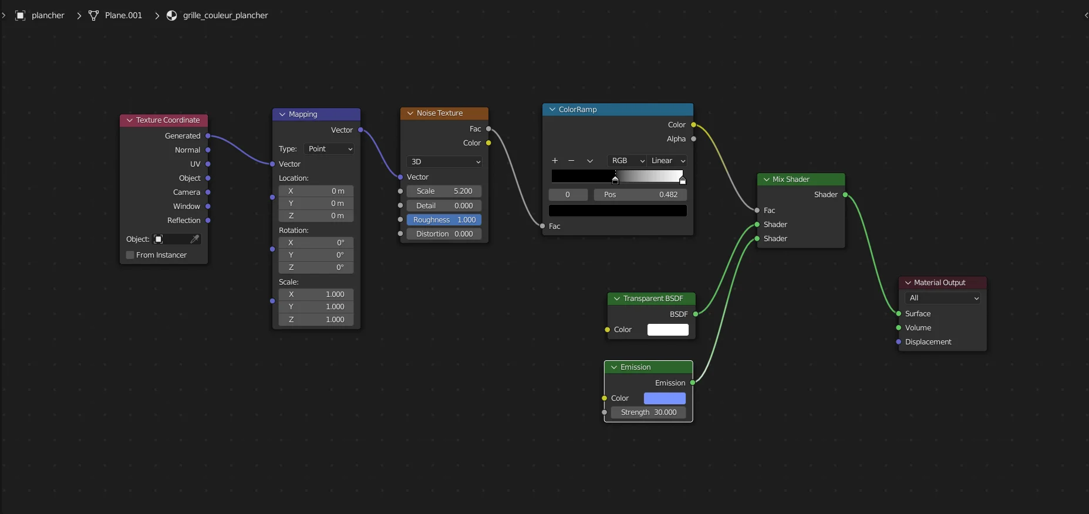Click the grille_couleur_plancher material sphere icon
The height and width of the screenshot is (514, 1089).
tap(172, 15)
